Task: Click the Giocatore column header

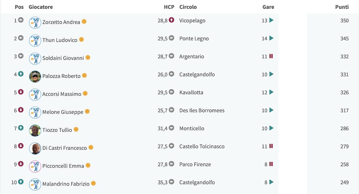Action: 41,7
